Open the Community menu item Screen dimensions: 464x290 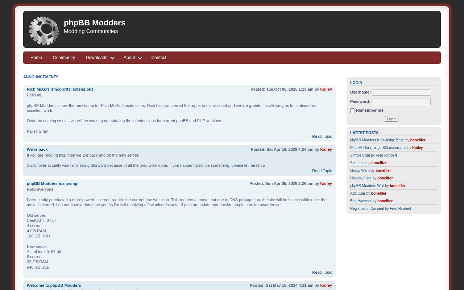(64, 58)
